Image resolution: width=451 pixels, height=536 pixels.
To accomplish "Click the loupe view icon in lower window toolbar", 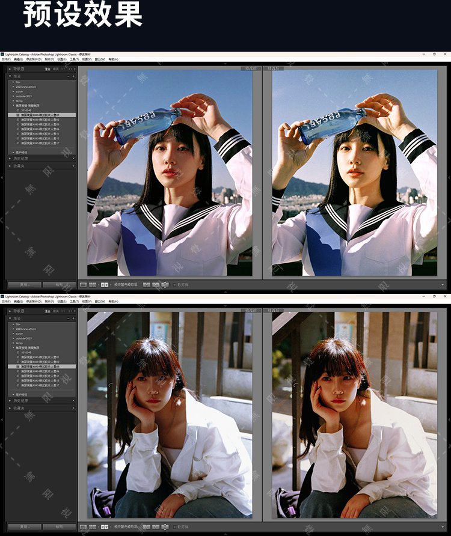I will (x=84, y=526).
